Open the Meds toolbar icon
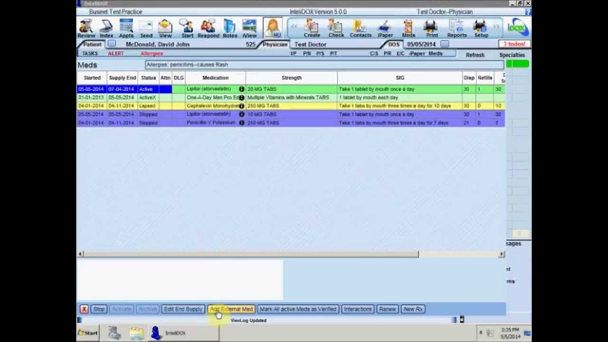608x342 pixels. pyautogui.click(x=408, y=28)
